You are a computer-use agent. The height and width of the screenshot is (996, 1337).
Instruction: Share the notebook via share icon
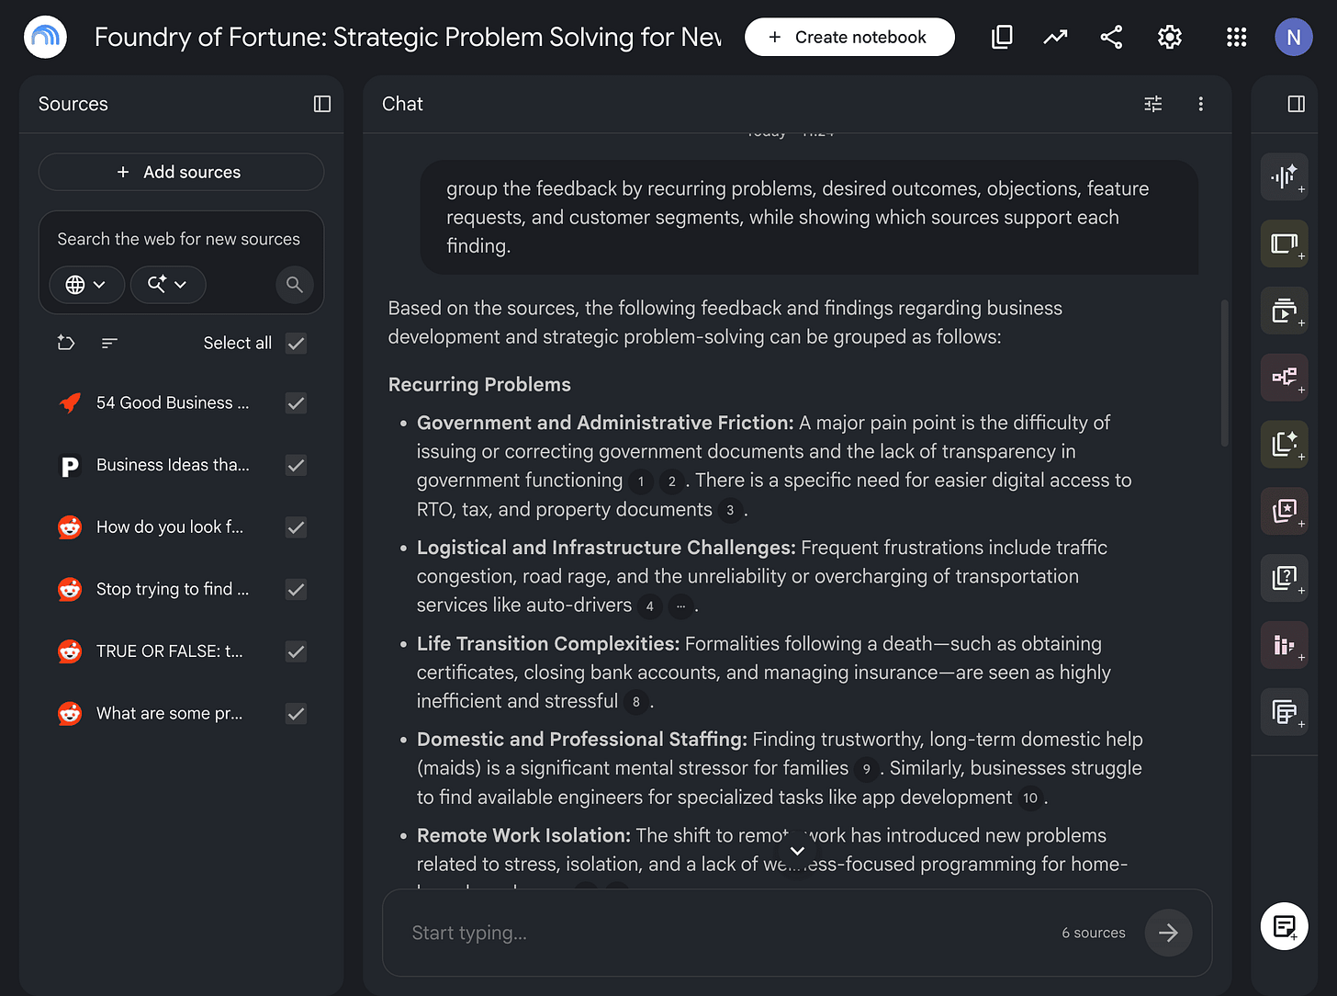pos(1111,37)
